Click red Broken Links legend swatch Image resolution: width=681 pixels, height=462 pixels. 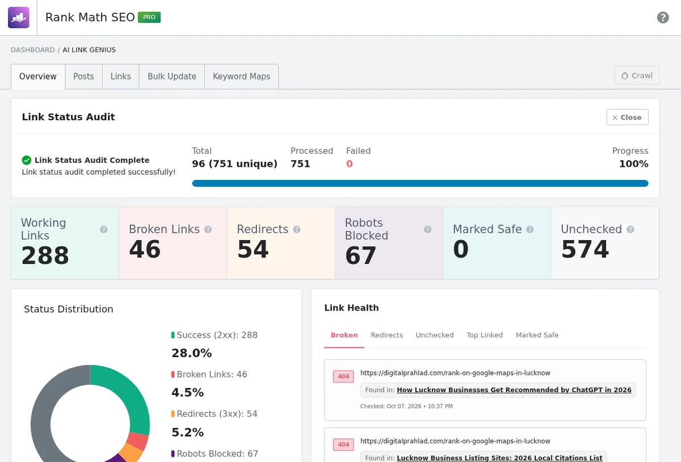click(173, 375)
